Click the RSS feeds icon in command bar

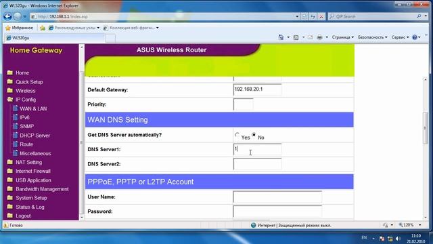pyautogui.click(x=296, y=37)
